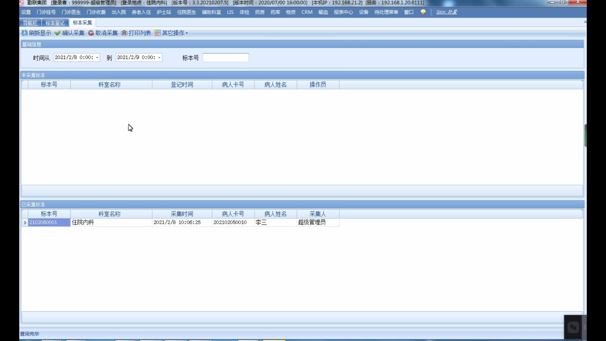Expand the 其它操作 dropdown arrow
The width and height of the screenshot is (606, 341).
[187, 33]
